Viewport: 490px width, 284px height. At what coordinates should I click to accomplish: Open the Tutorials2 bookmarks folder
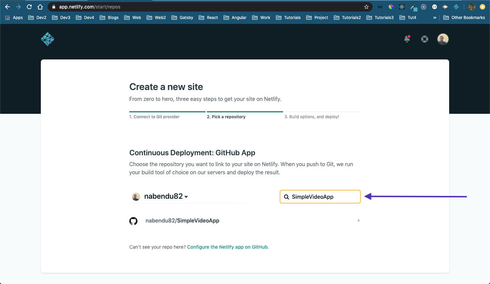click(x=347, y=18)
